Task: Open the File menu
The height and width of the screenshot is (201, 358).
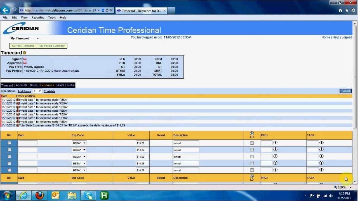Action: (x=5, y=17)
